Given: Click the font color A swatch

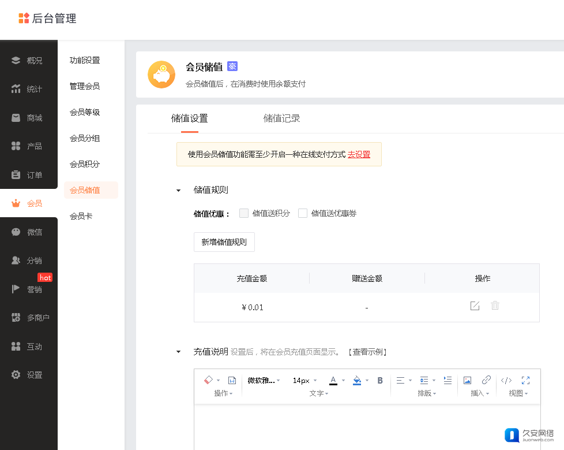Looking at the screenshot, I should tap(333, 380).
